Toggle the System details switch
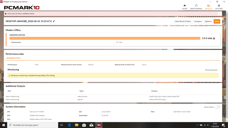228x128 pixels. click(217, 107)
